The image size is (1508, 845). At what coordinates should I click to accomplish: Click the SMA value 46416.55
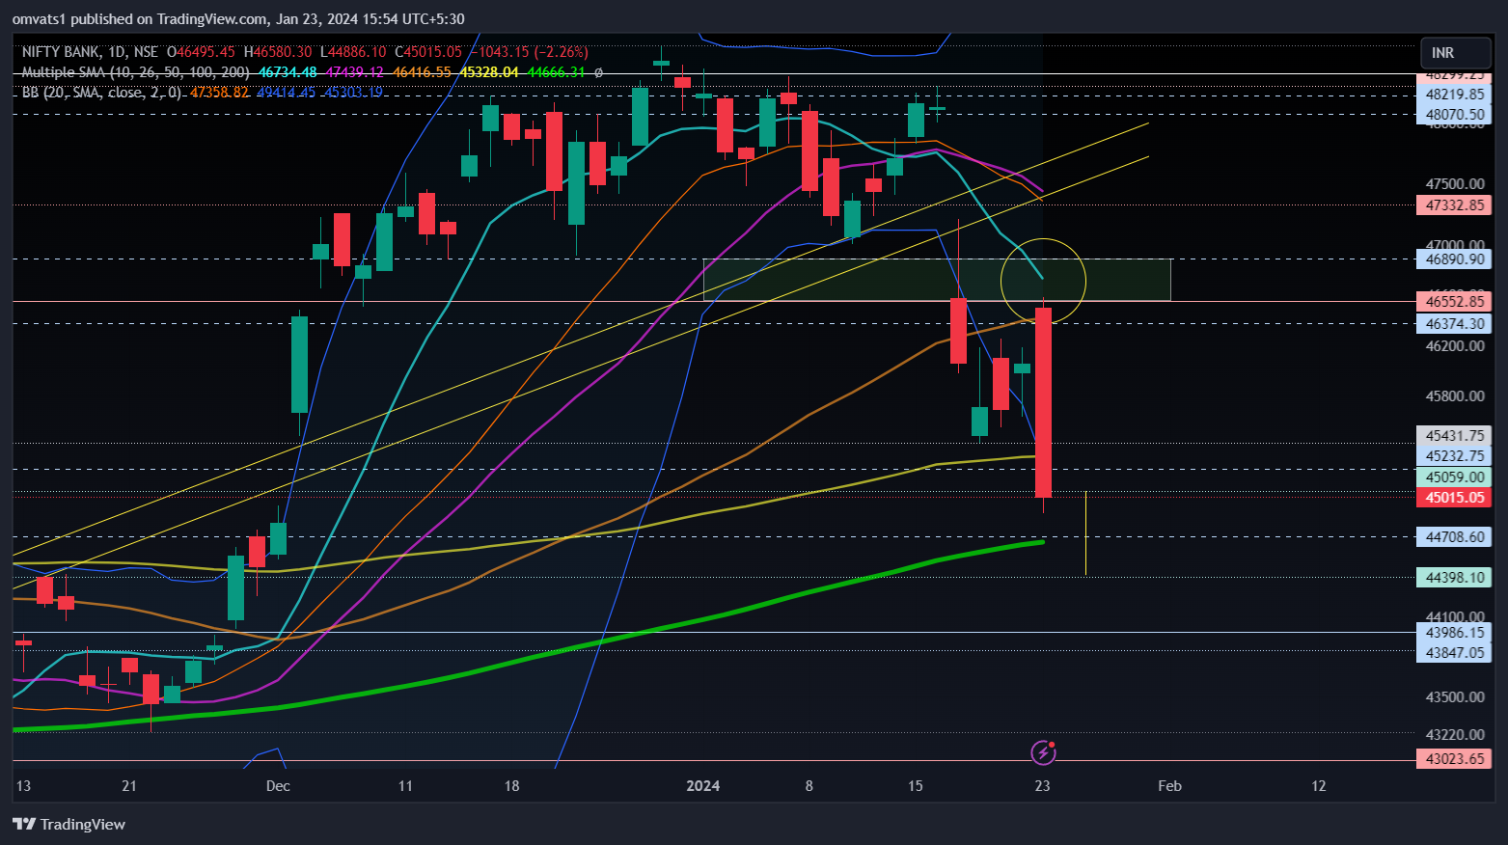[x=423, y=72]
